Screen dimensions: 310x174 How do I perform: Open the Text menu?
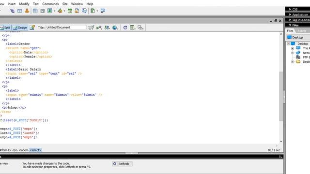(x=36, y=4)
